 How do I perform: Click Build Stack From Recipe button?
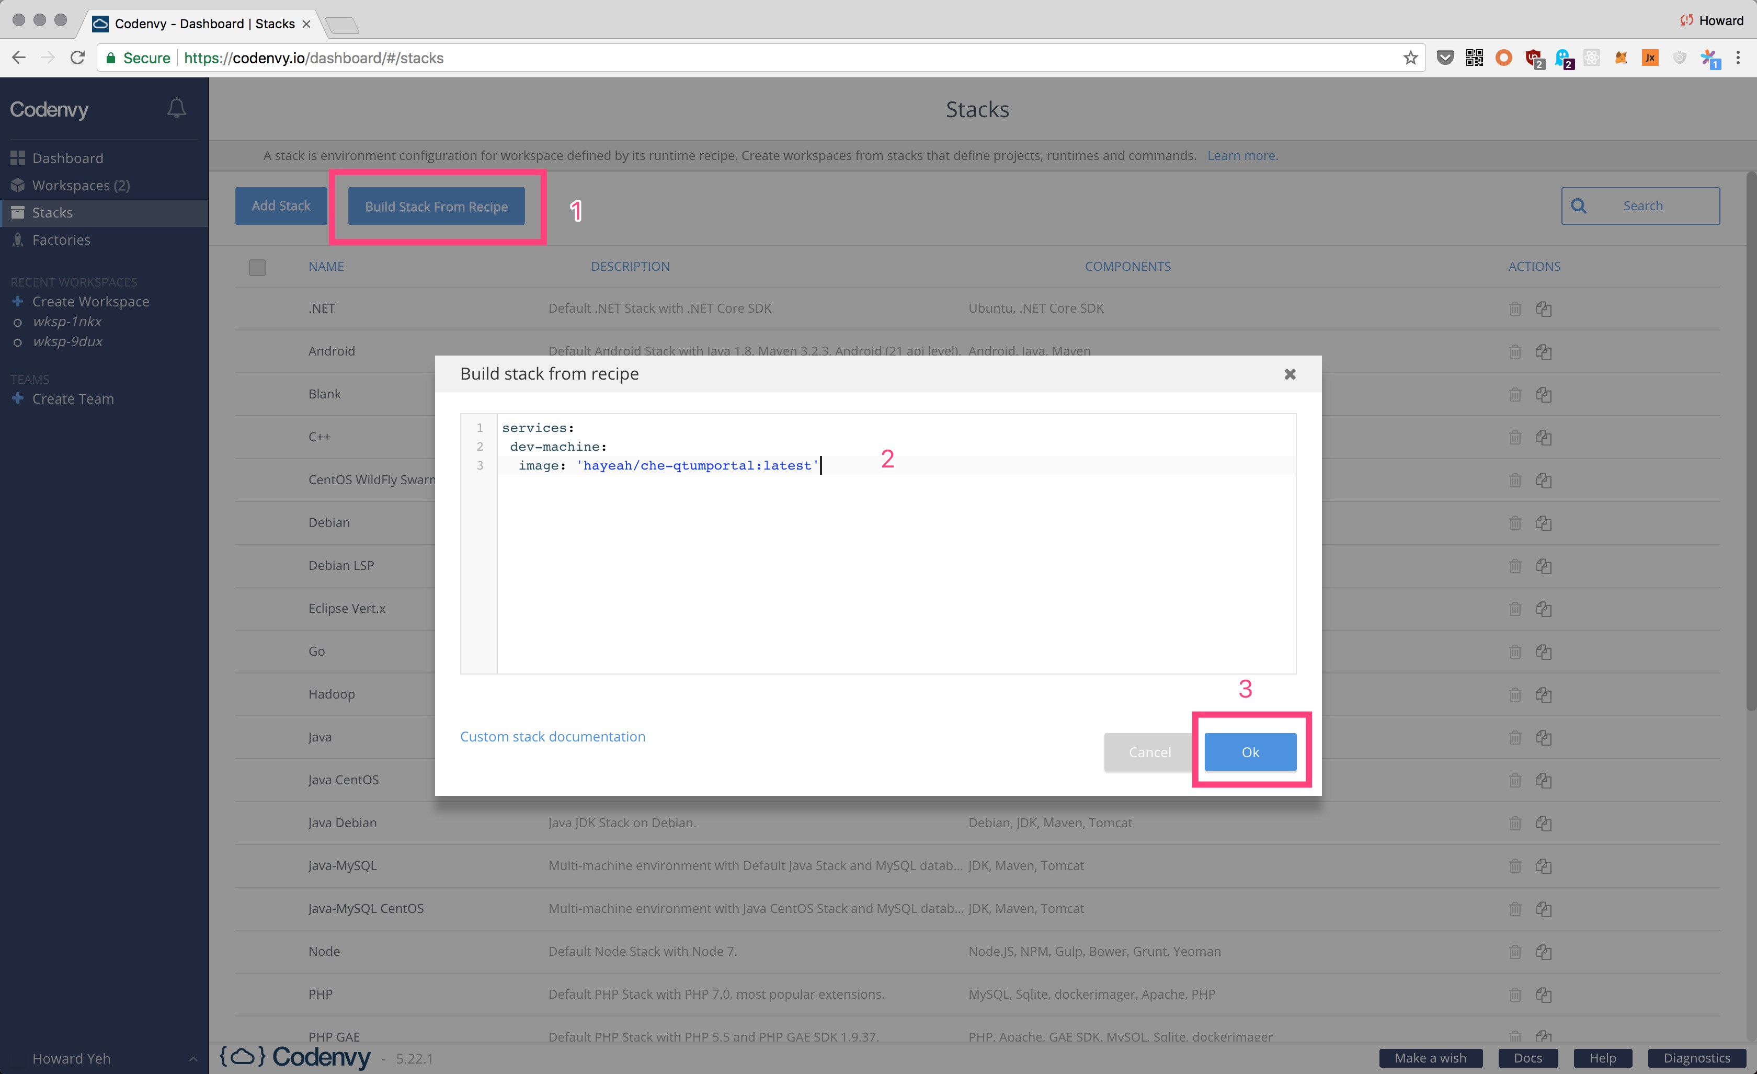[x=437, y=206]
